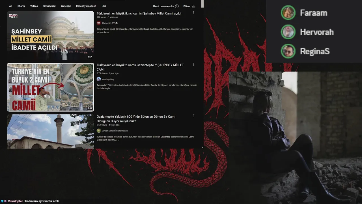
Task: Select the Videos filter chip
Action: click(x=34, y=6)
